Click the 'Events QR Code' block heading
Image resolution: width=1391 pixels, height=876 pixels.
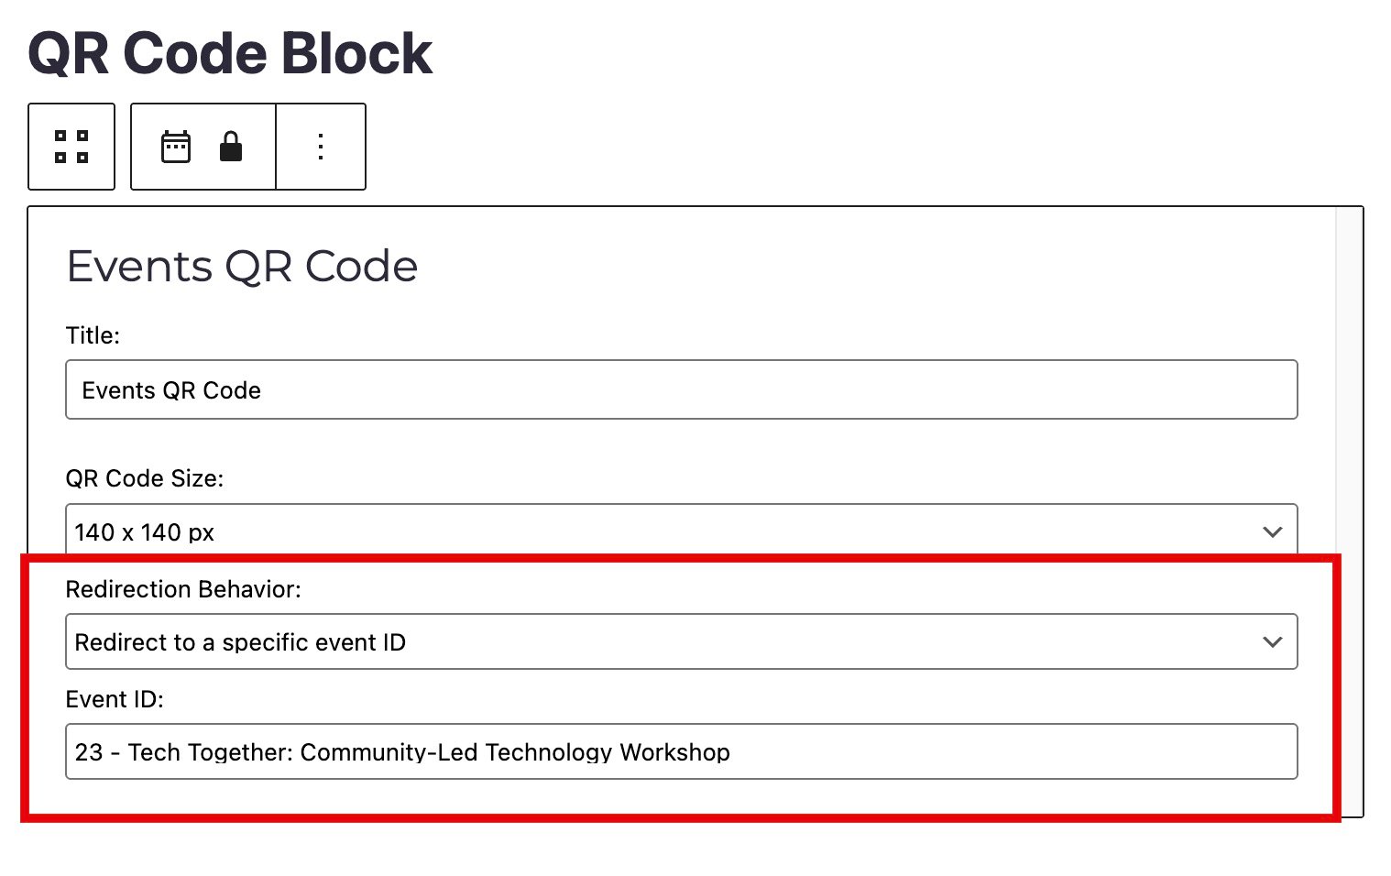pos(242,267)
